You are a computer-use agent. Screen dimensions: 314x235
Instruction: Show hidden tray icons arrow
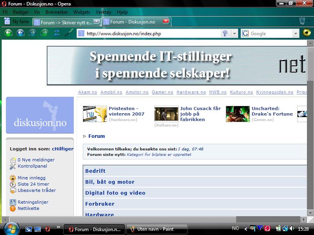(x=246, y=229)
